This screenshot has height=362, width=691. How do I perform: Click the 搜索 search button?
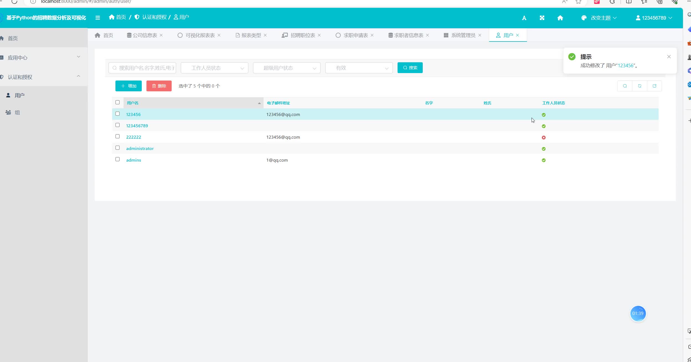tap(410, 68)
